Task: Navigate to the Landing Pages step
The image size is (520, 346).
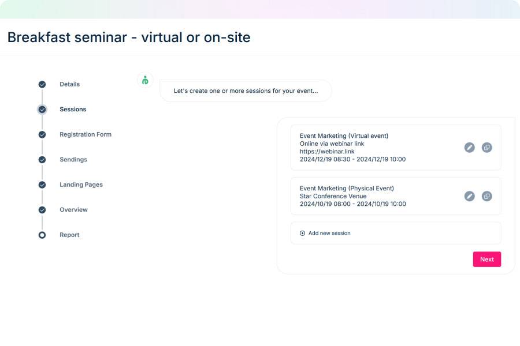Action: click(x=81, y=185)
